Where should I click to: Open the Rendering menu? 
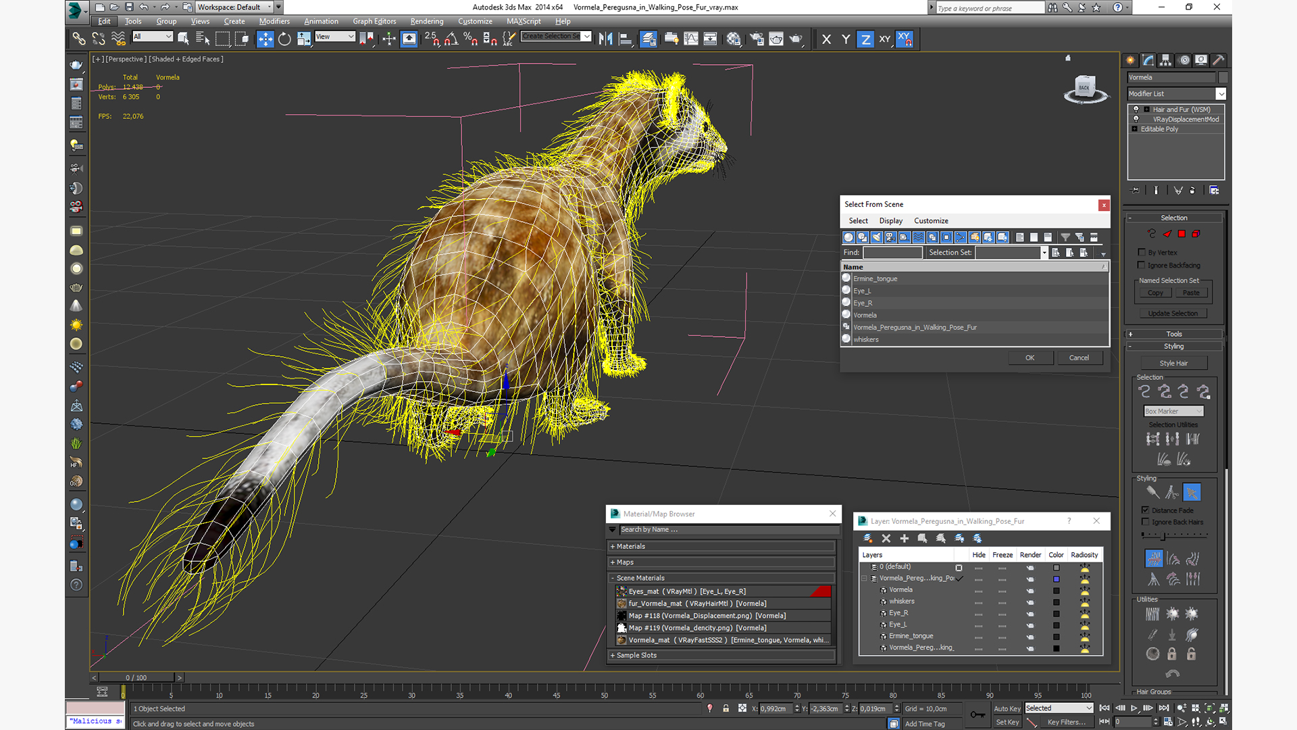[x=427, y=21]
